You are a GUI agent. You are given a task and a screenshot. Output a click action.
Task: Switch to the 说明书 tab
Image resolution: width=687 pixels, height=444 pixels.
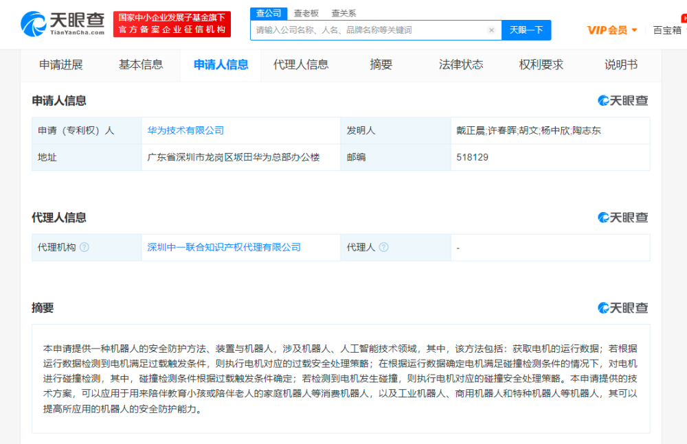point(621,65)
